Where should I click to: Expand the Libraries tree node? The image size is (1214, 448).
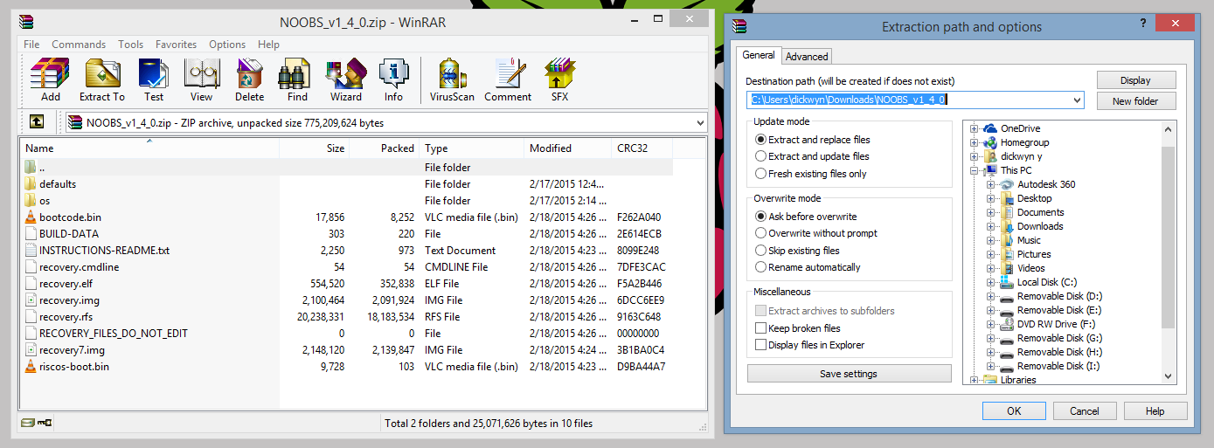(x=974, y=380)
